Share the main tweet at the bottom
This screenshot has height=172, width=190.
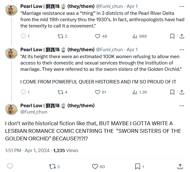click(x=180, y=166)
